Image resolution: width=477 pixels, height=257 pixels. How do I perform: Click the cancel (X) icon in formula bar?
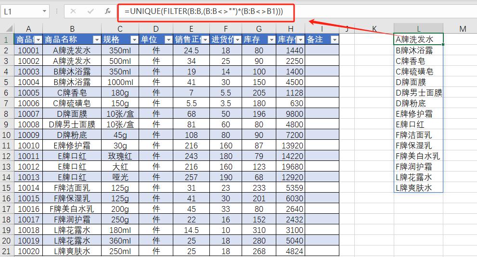point(73,11)
